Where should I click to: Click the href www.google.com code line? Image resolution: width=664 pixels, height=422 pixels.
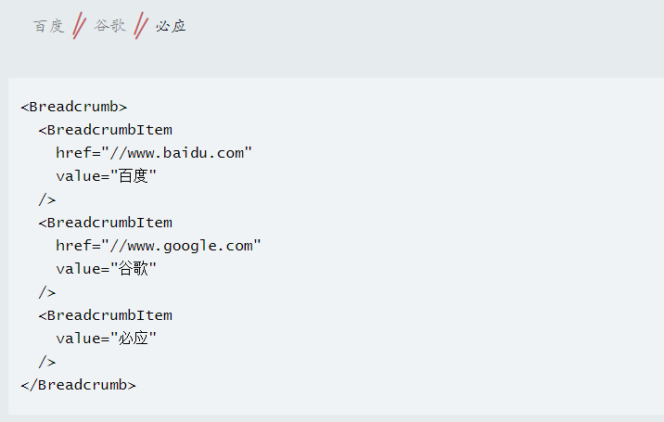(x=159, y=246)
